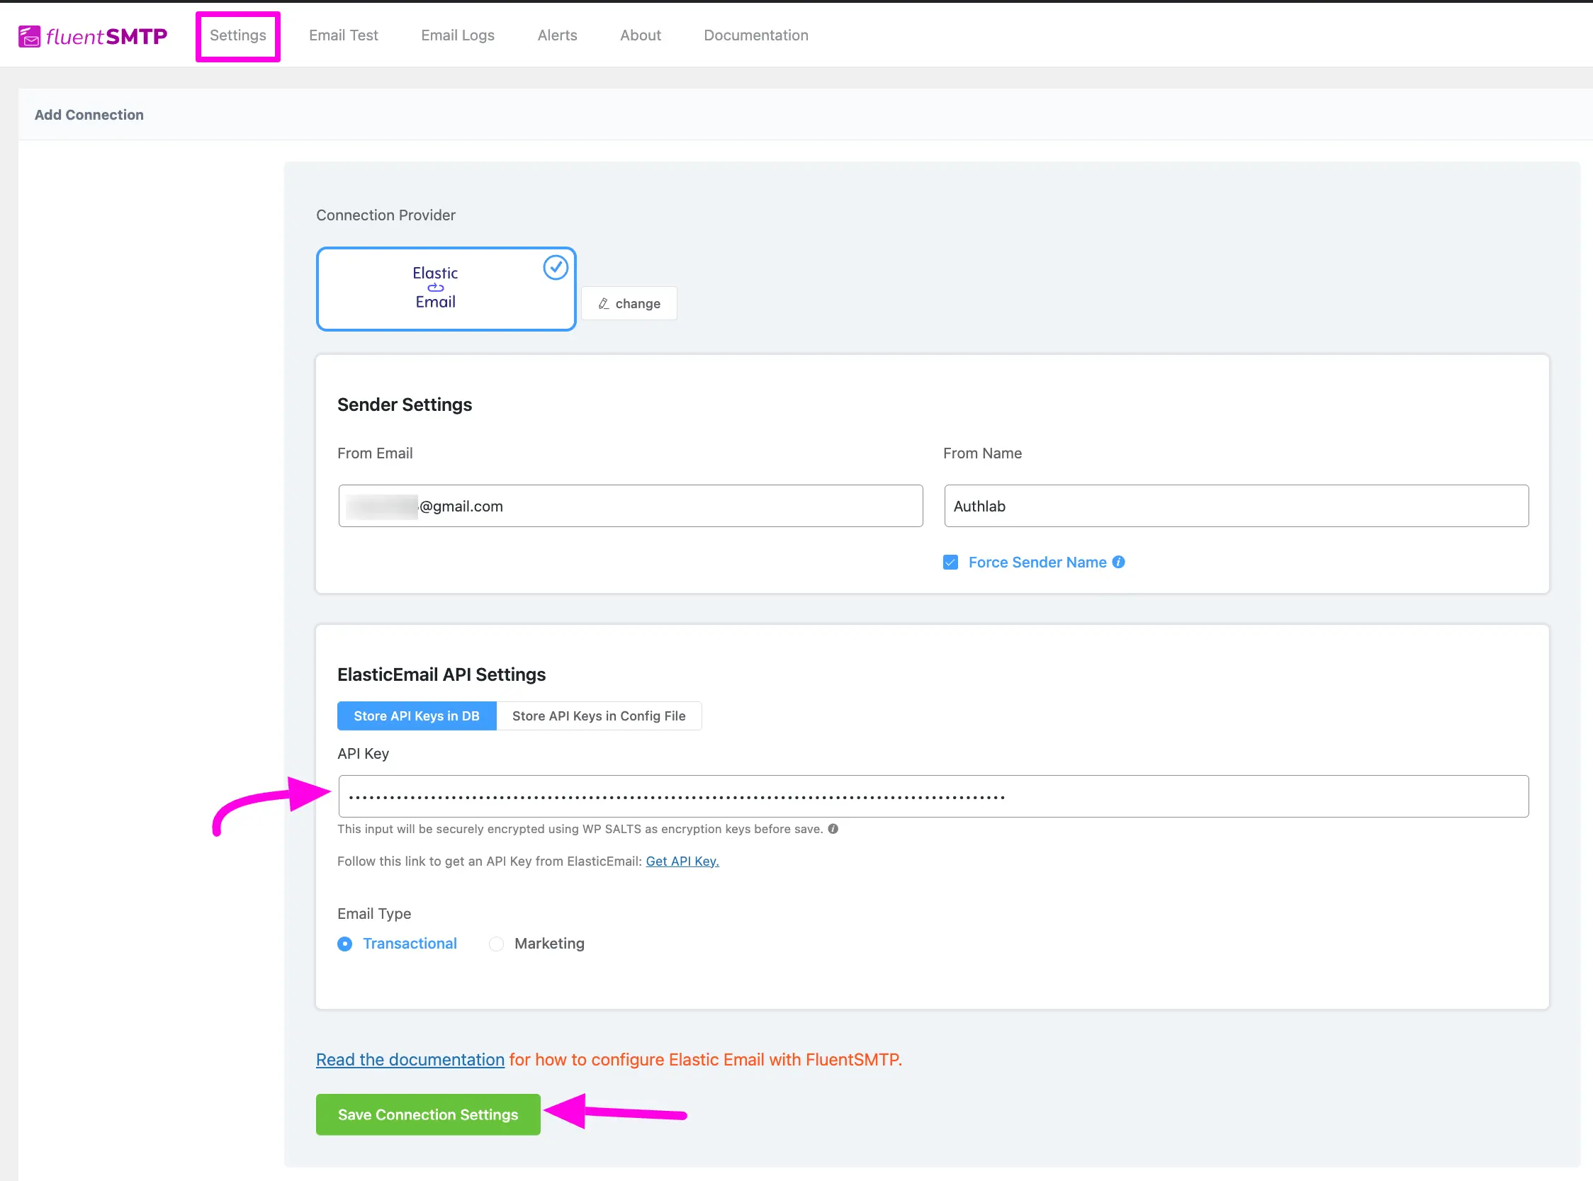
Task: Open the Settings tab
Action: point(237,35)
